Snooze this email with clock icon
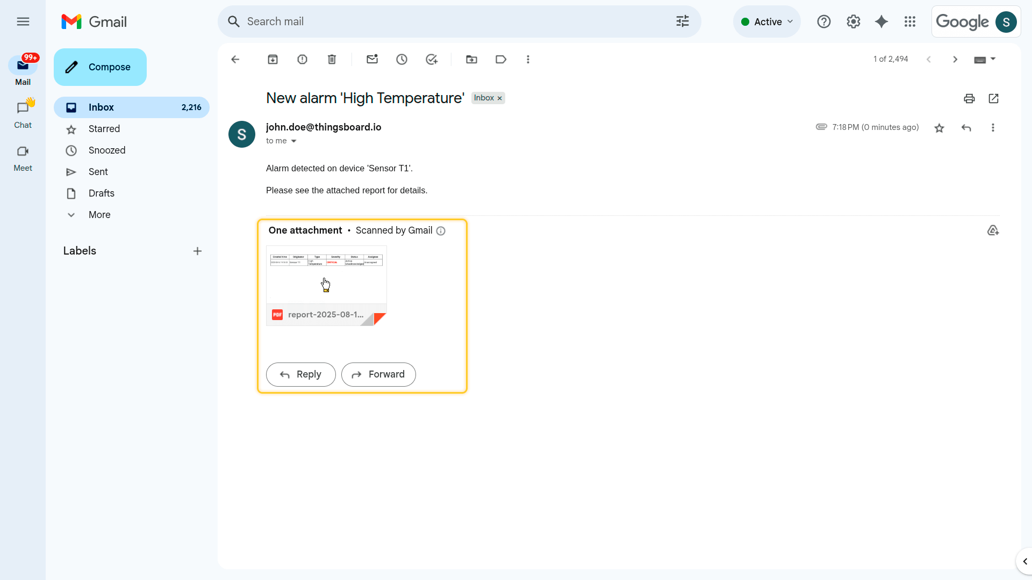Screen dimensions: 1032x580 (x=402, y=60)
